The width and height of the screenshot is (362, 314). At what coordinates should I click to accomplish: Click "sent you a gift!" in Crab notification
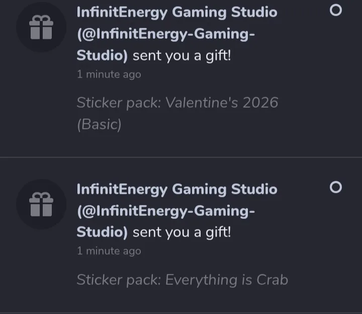(x=182, y=233)
